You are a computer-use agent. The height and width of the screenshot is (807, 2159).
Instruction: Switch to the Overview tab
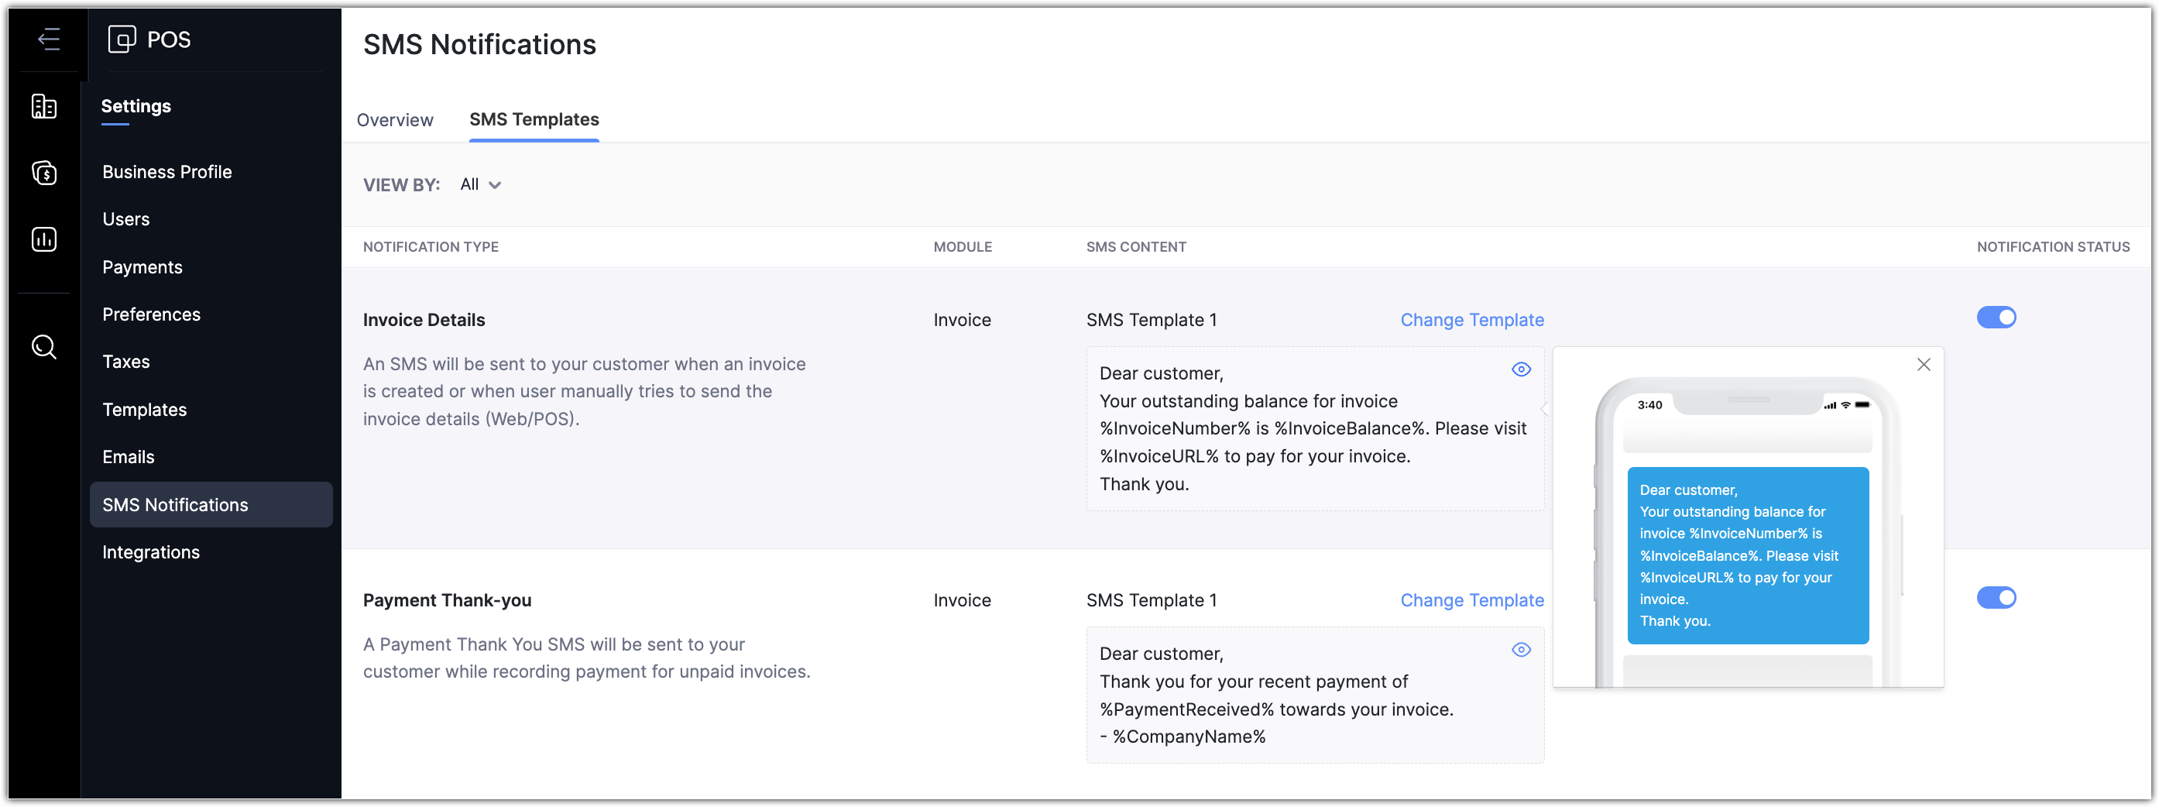395,120
